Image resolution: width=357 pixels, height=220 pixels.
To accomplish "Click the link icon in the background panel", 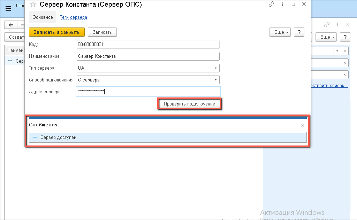I will pyautogui.click(x=327, y=25).
